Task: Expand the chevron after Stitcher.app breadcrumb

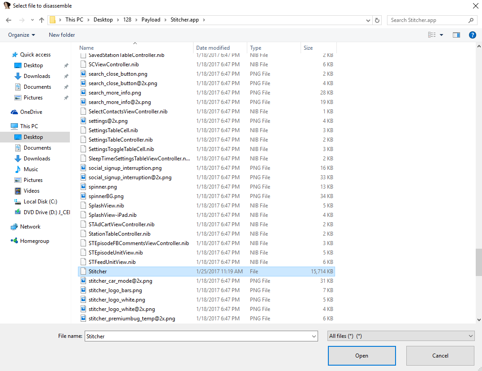Action: pyautogui.click(x=204, y=20)
